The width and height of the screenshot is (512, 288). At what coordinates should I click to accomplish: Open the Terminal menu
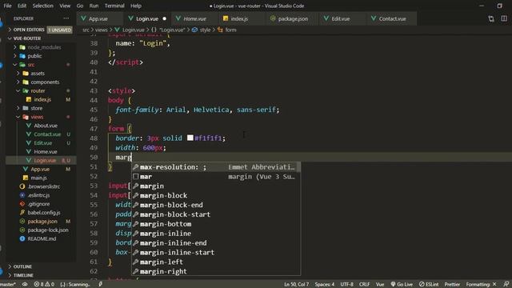[114, 6]
